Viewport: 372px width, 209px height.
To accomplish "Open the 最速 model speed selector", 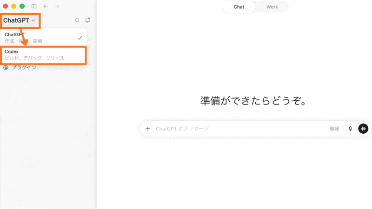I will [334, 129].
